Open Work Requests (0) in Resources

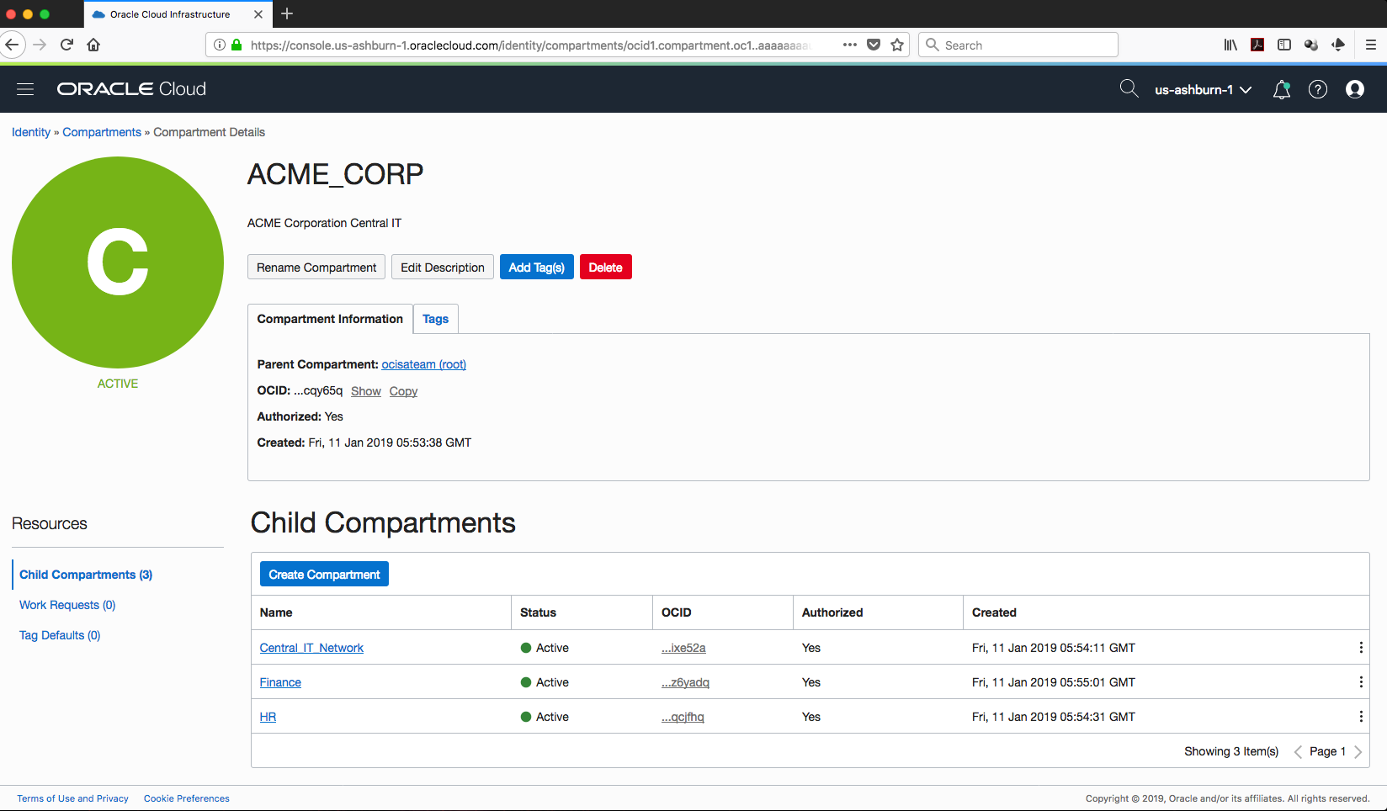(67, 605)
